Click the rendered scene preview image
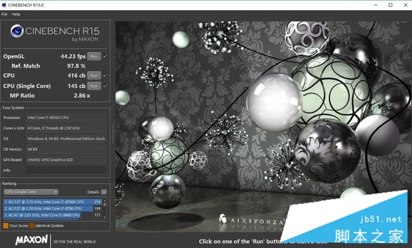 click(x=263, y=127)
